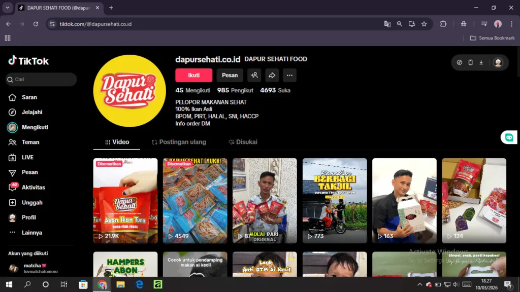Bookmark this page with the star icon
The image size is (520, 292).
pyautogui.click(x=424, y=24)
